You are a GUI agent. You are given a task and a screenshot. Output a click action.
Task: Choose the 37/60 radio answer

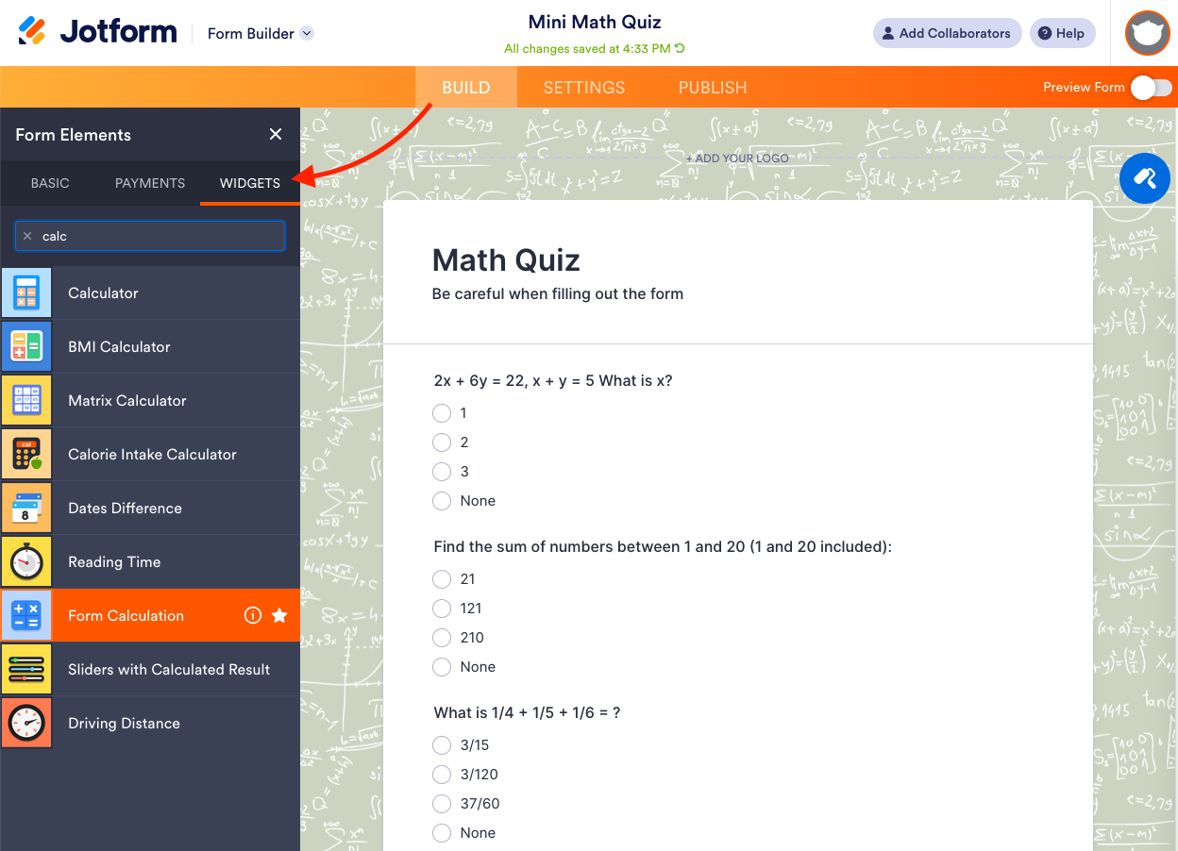(x=442, y=804)
